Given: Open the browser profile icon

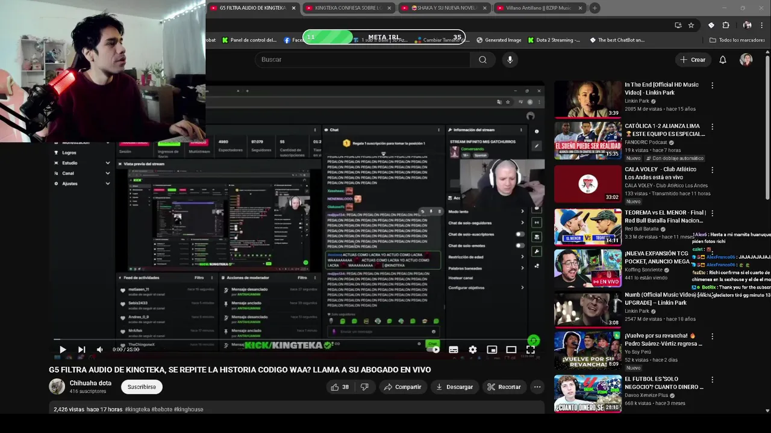Looking at the screenshot, I should point(748,25).
